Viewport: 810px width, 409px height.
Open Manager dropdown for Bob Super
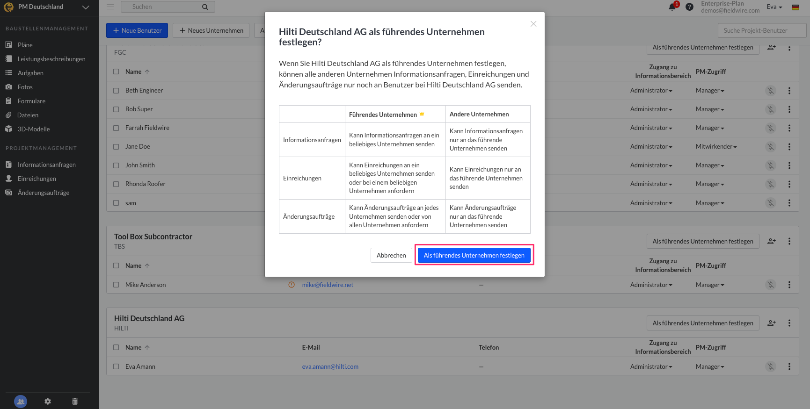710,109
